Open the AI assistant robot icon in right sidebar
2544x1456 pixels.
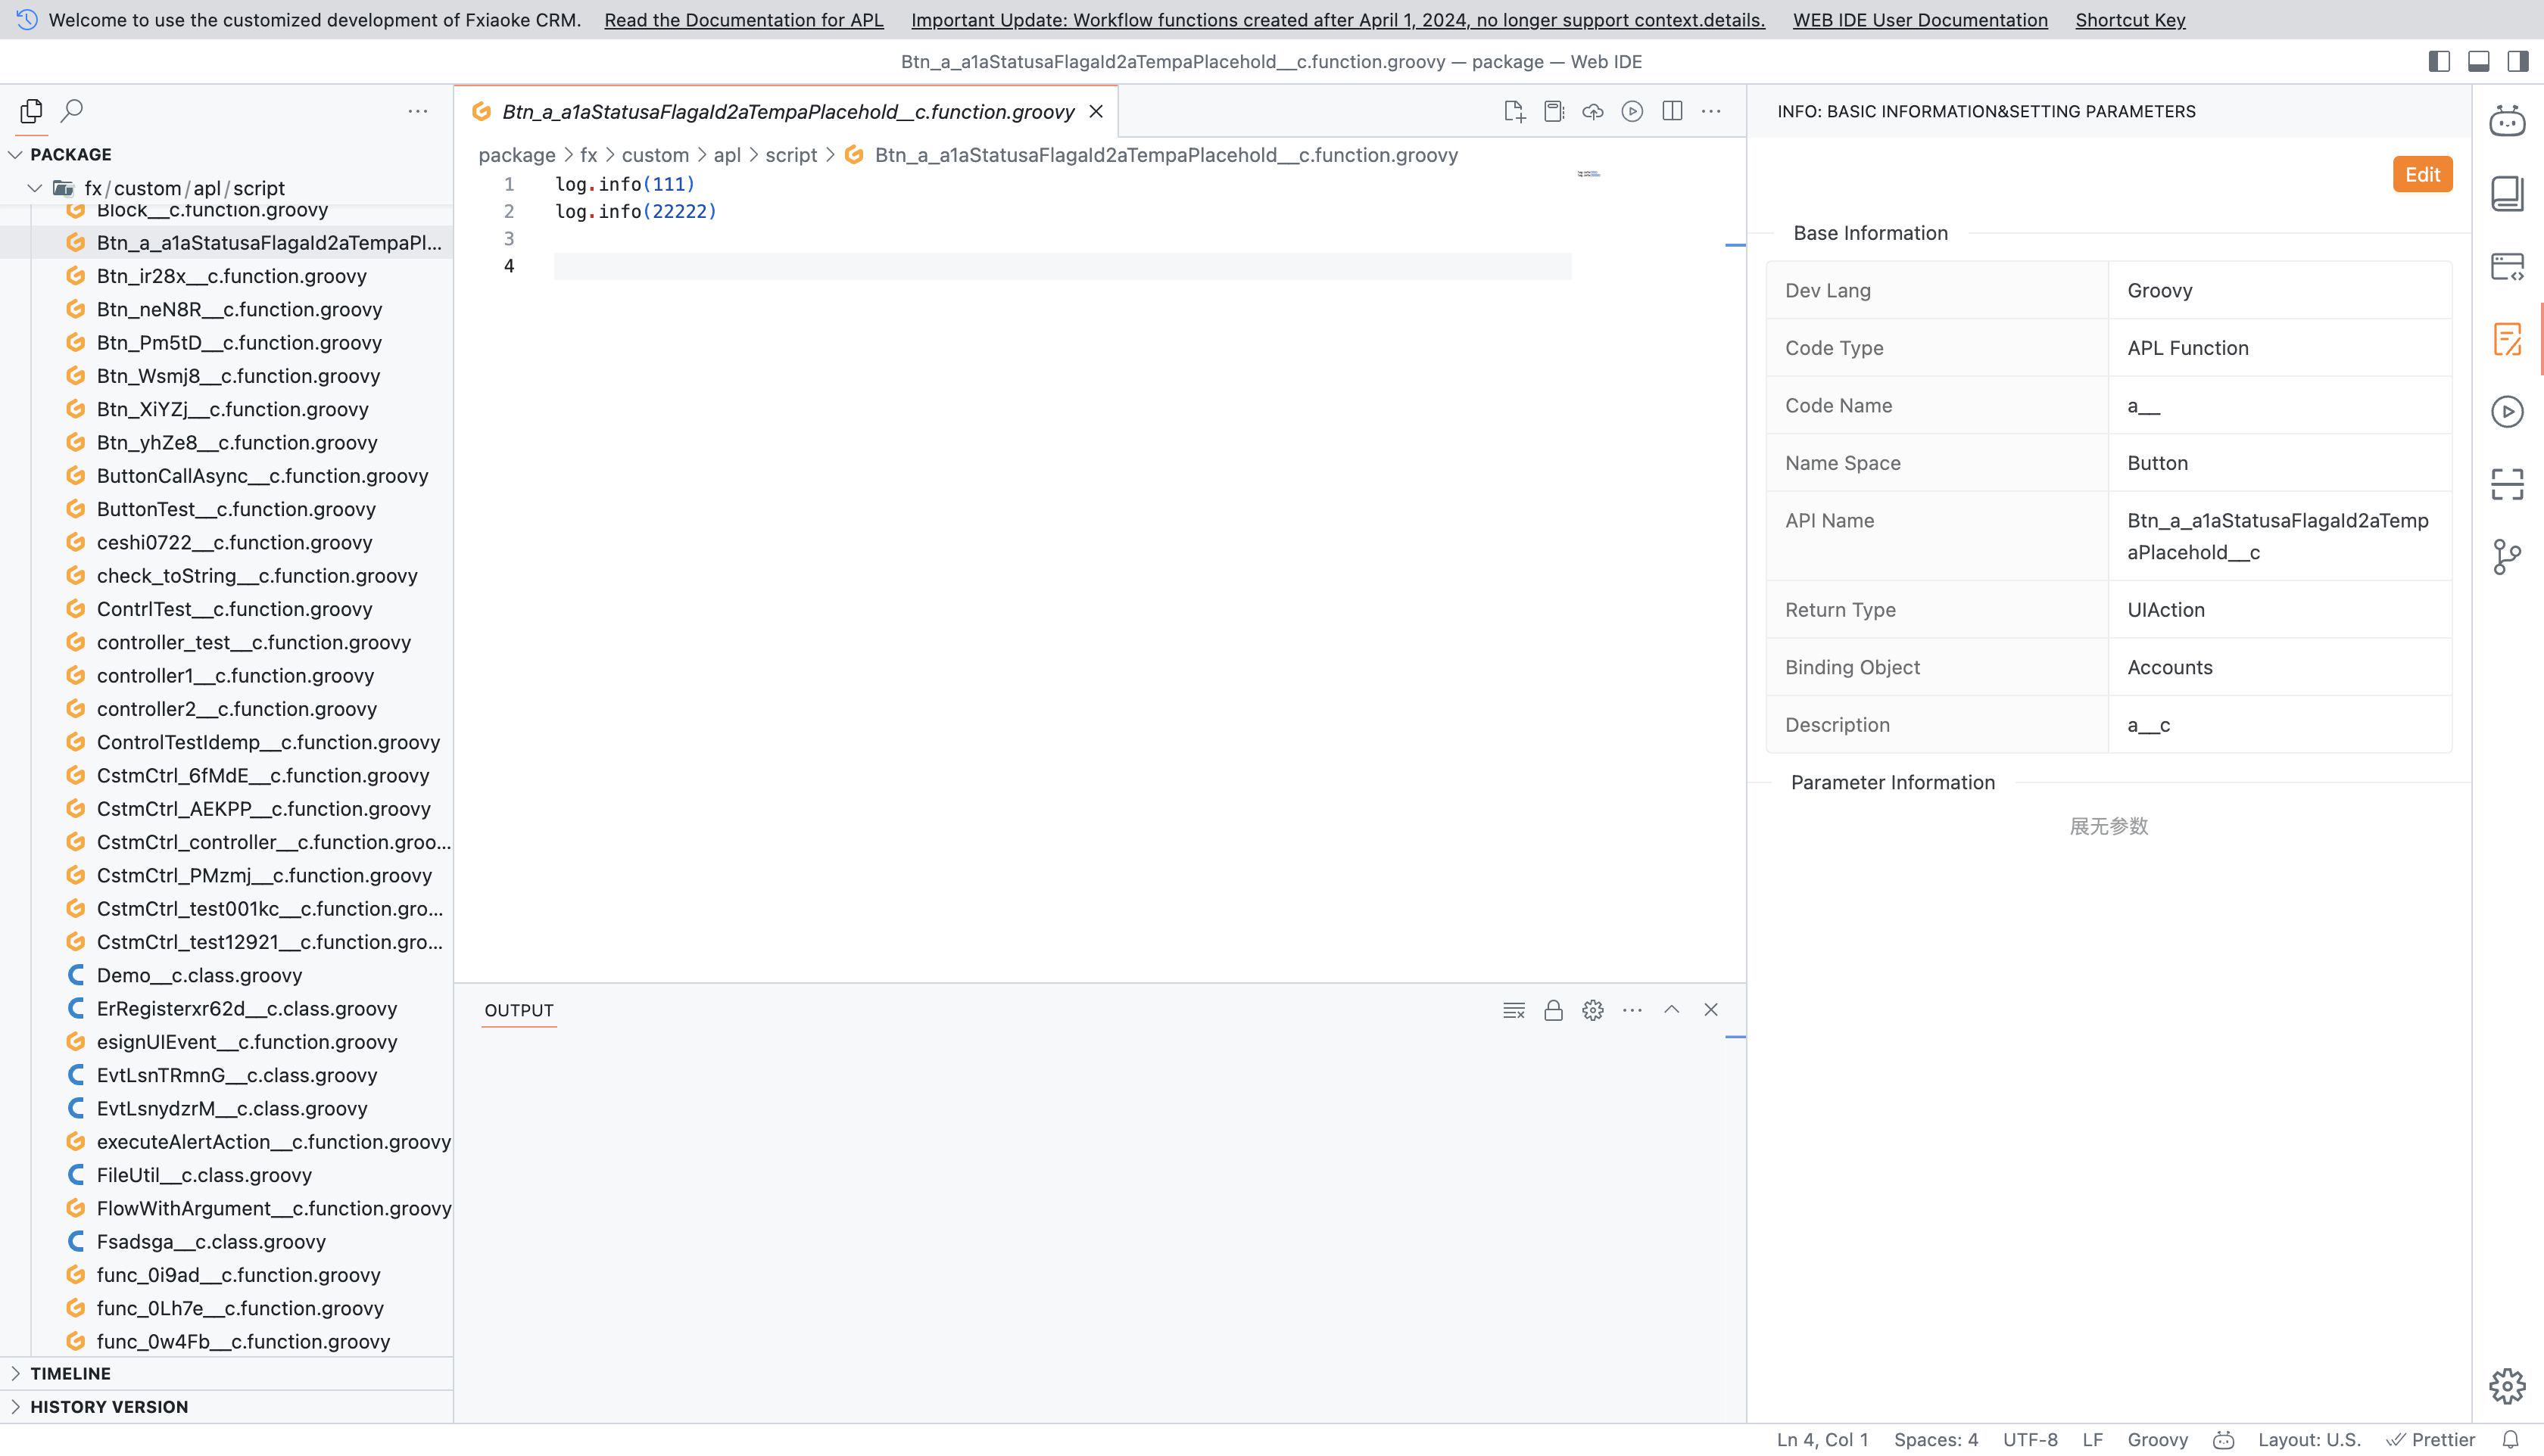tap(2506, 121)
